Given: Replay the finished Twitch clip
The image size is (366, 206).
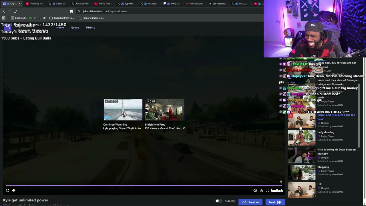Looking at the screenshot, I should (x=7, y=190).
